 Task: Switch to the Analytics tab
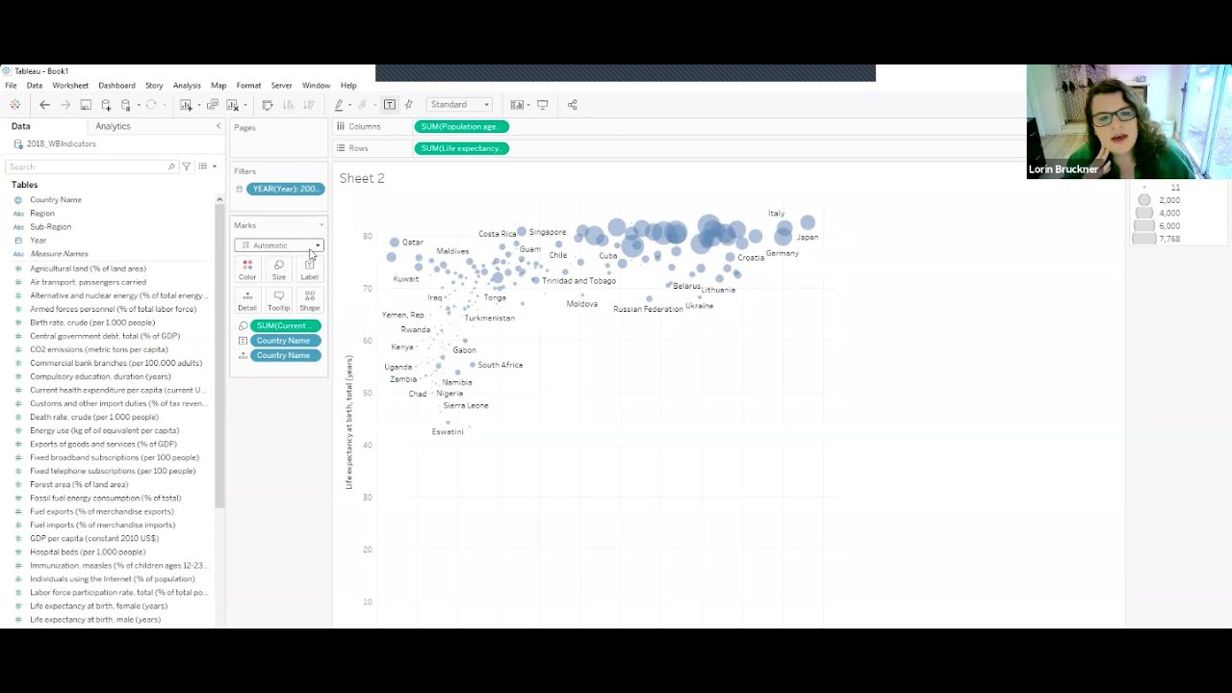(x=113, y=126)
